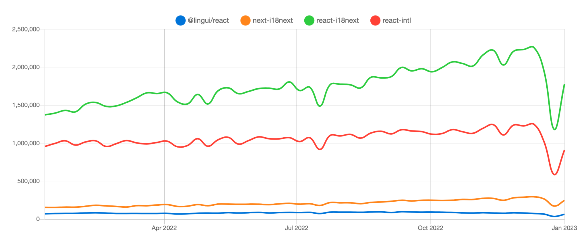
Task: Click the orange next-i18next legend circle
Action: pos(245,21)
